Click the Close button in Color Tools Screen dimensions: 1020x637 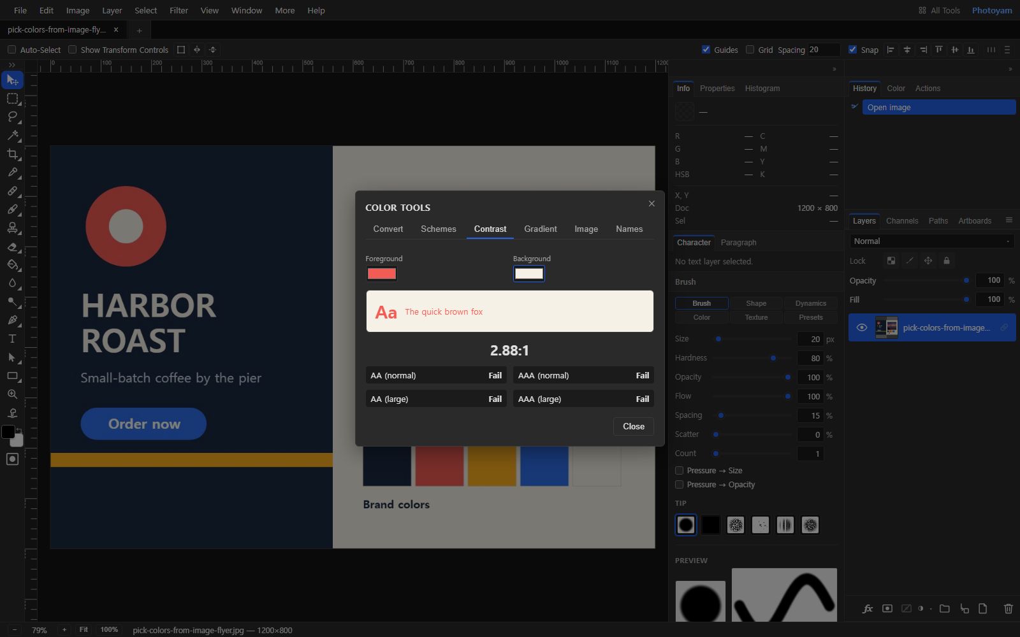point(633,426)
